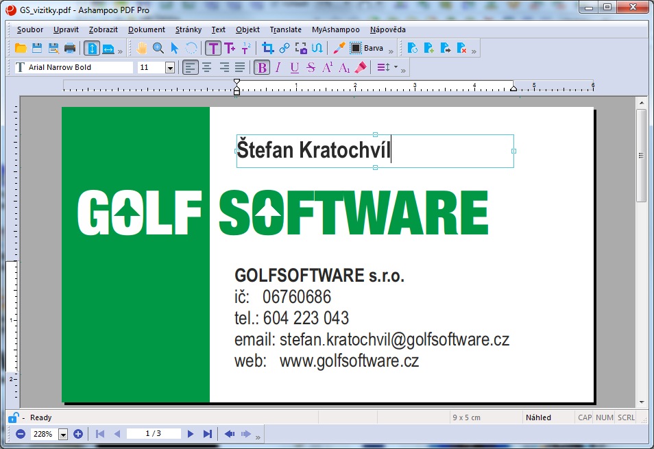Open the document with the folder icon

20,48
